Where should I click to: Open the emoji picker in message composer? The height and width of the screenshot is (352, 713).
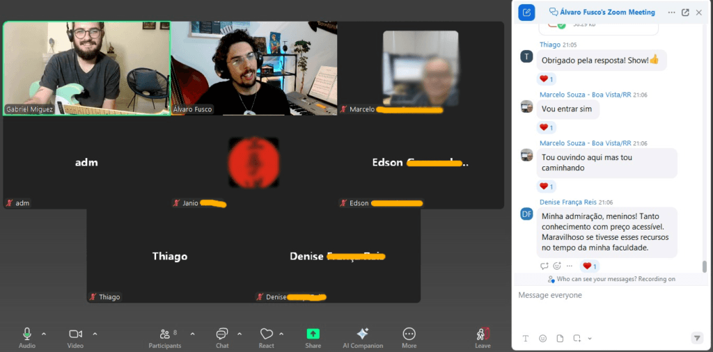542,338
